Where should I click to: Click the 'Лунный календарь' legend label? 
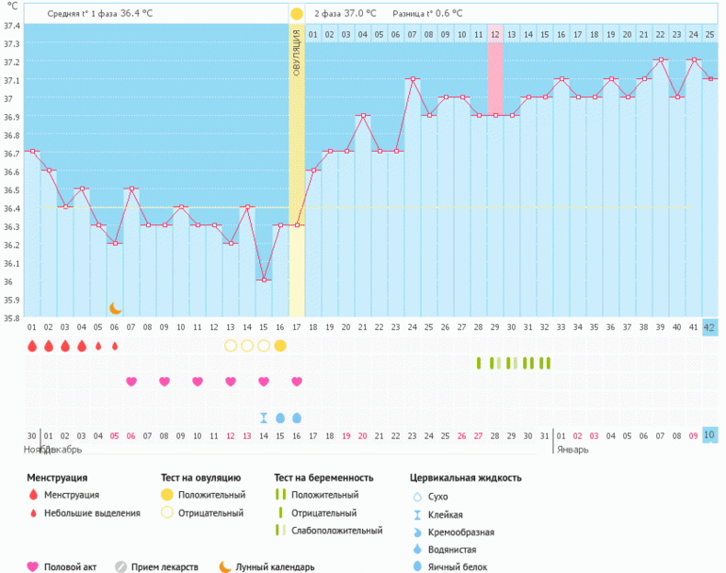tap(275, 567)
